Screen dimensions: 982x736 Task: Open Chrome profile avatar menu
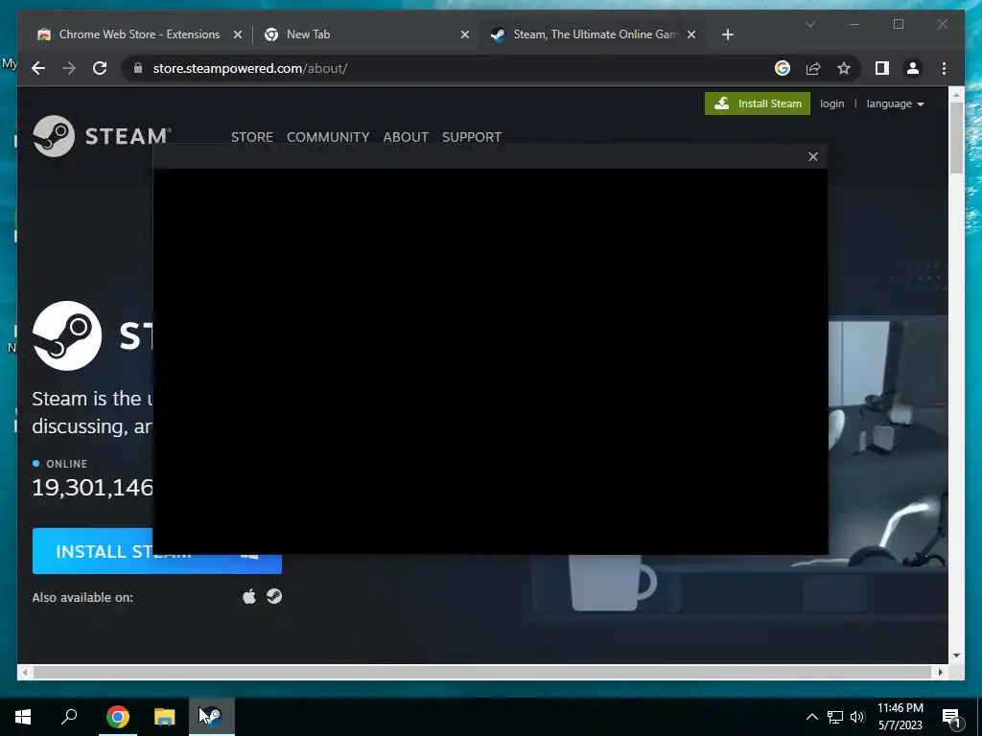point(913,68)
